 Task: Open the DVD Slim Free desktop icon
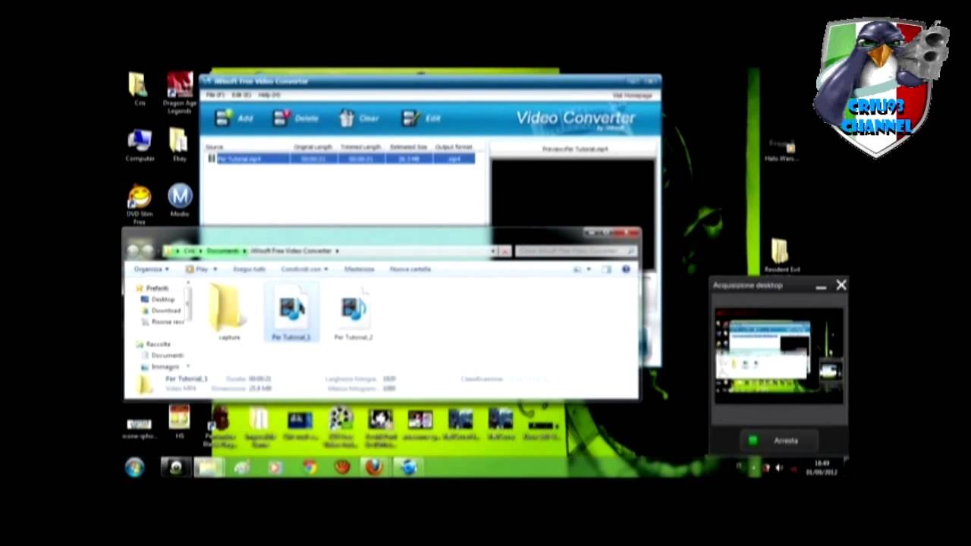[140, 204]
